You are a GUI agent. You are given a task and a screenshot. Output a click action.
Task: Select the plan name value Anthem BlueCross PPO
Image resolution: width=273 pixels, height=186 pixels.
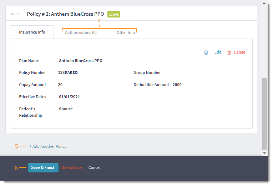tap(81, 61)
